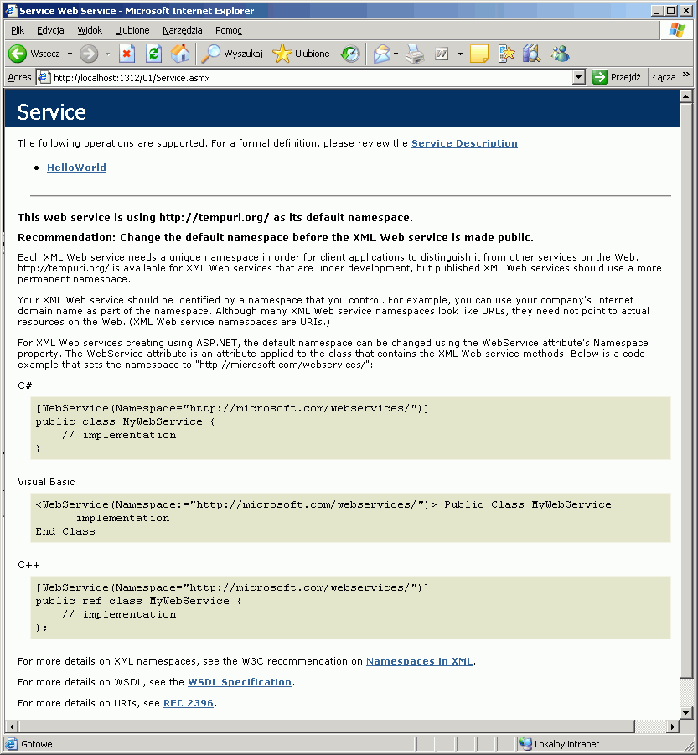
Task: Open the HelloWorld operation link
Action: (x=76, y=168)
